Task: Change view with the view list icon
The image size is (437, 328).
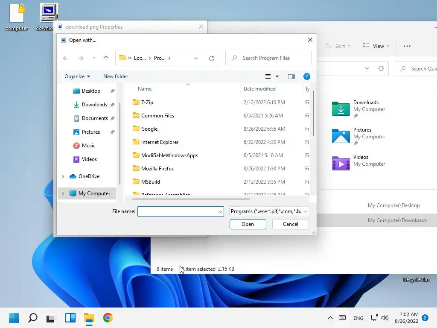Action: [x=268, y=76]
